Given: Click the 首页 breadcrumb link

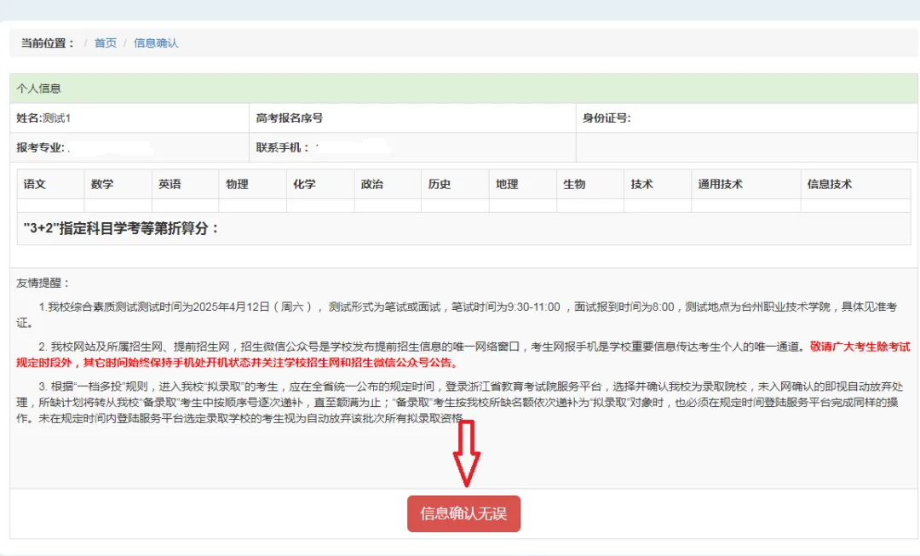Looking at the screenshot, I should [106, 43].
